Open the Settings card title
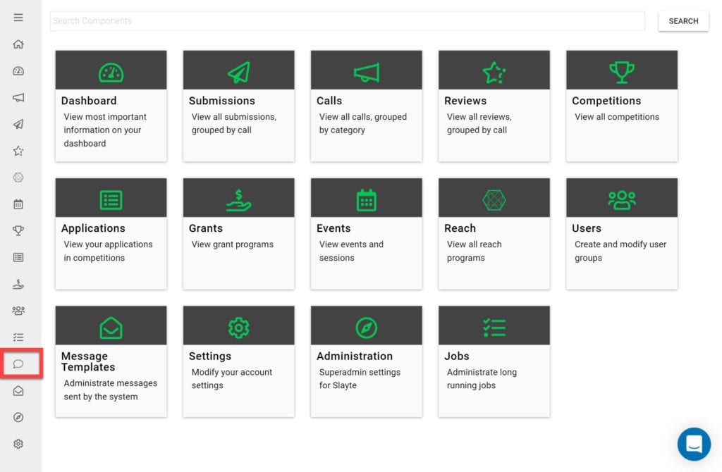722x472 pixels. click(210, 356)
